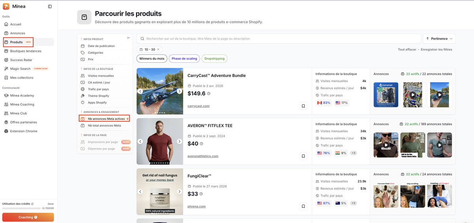Select Dropshipping preset
This screenshot has width=474, height=223.
pos(214,58)
